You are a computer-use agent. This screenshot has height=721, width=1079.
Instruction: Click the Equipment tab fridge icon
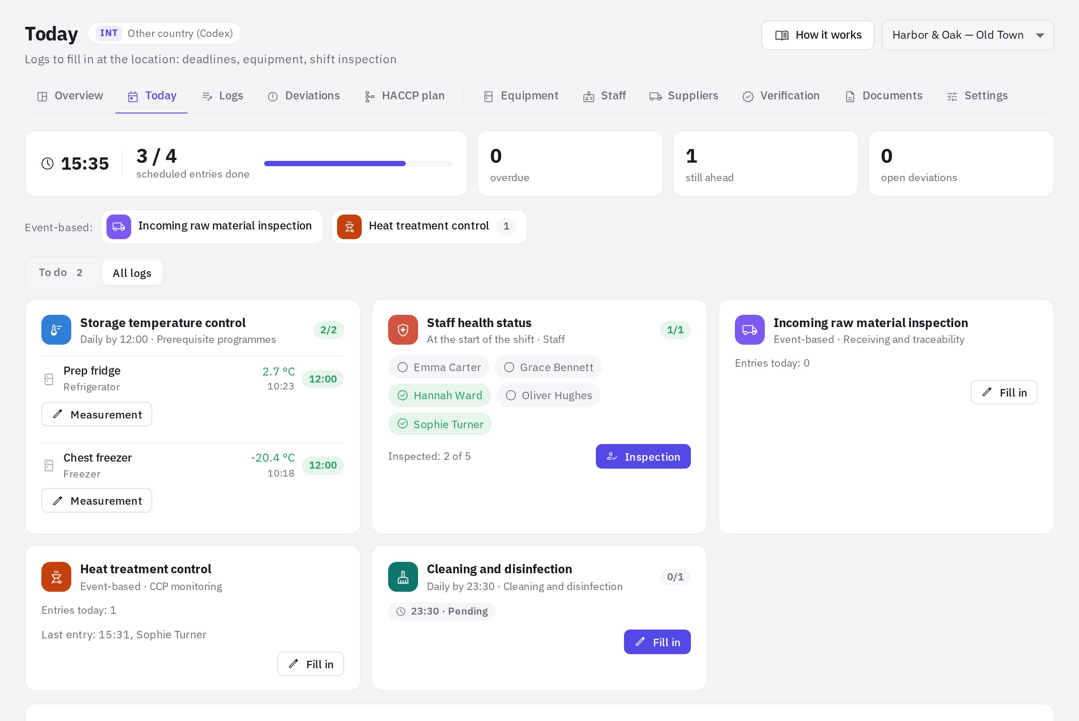point(488,97)
